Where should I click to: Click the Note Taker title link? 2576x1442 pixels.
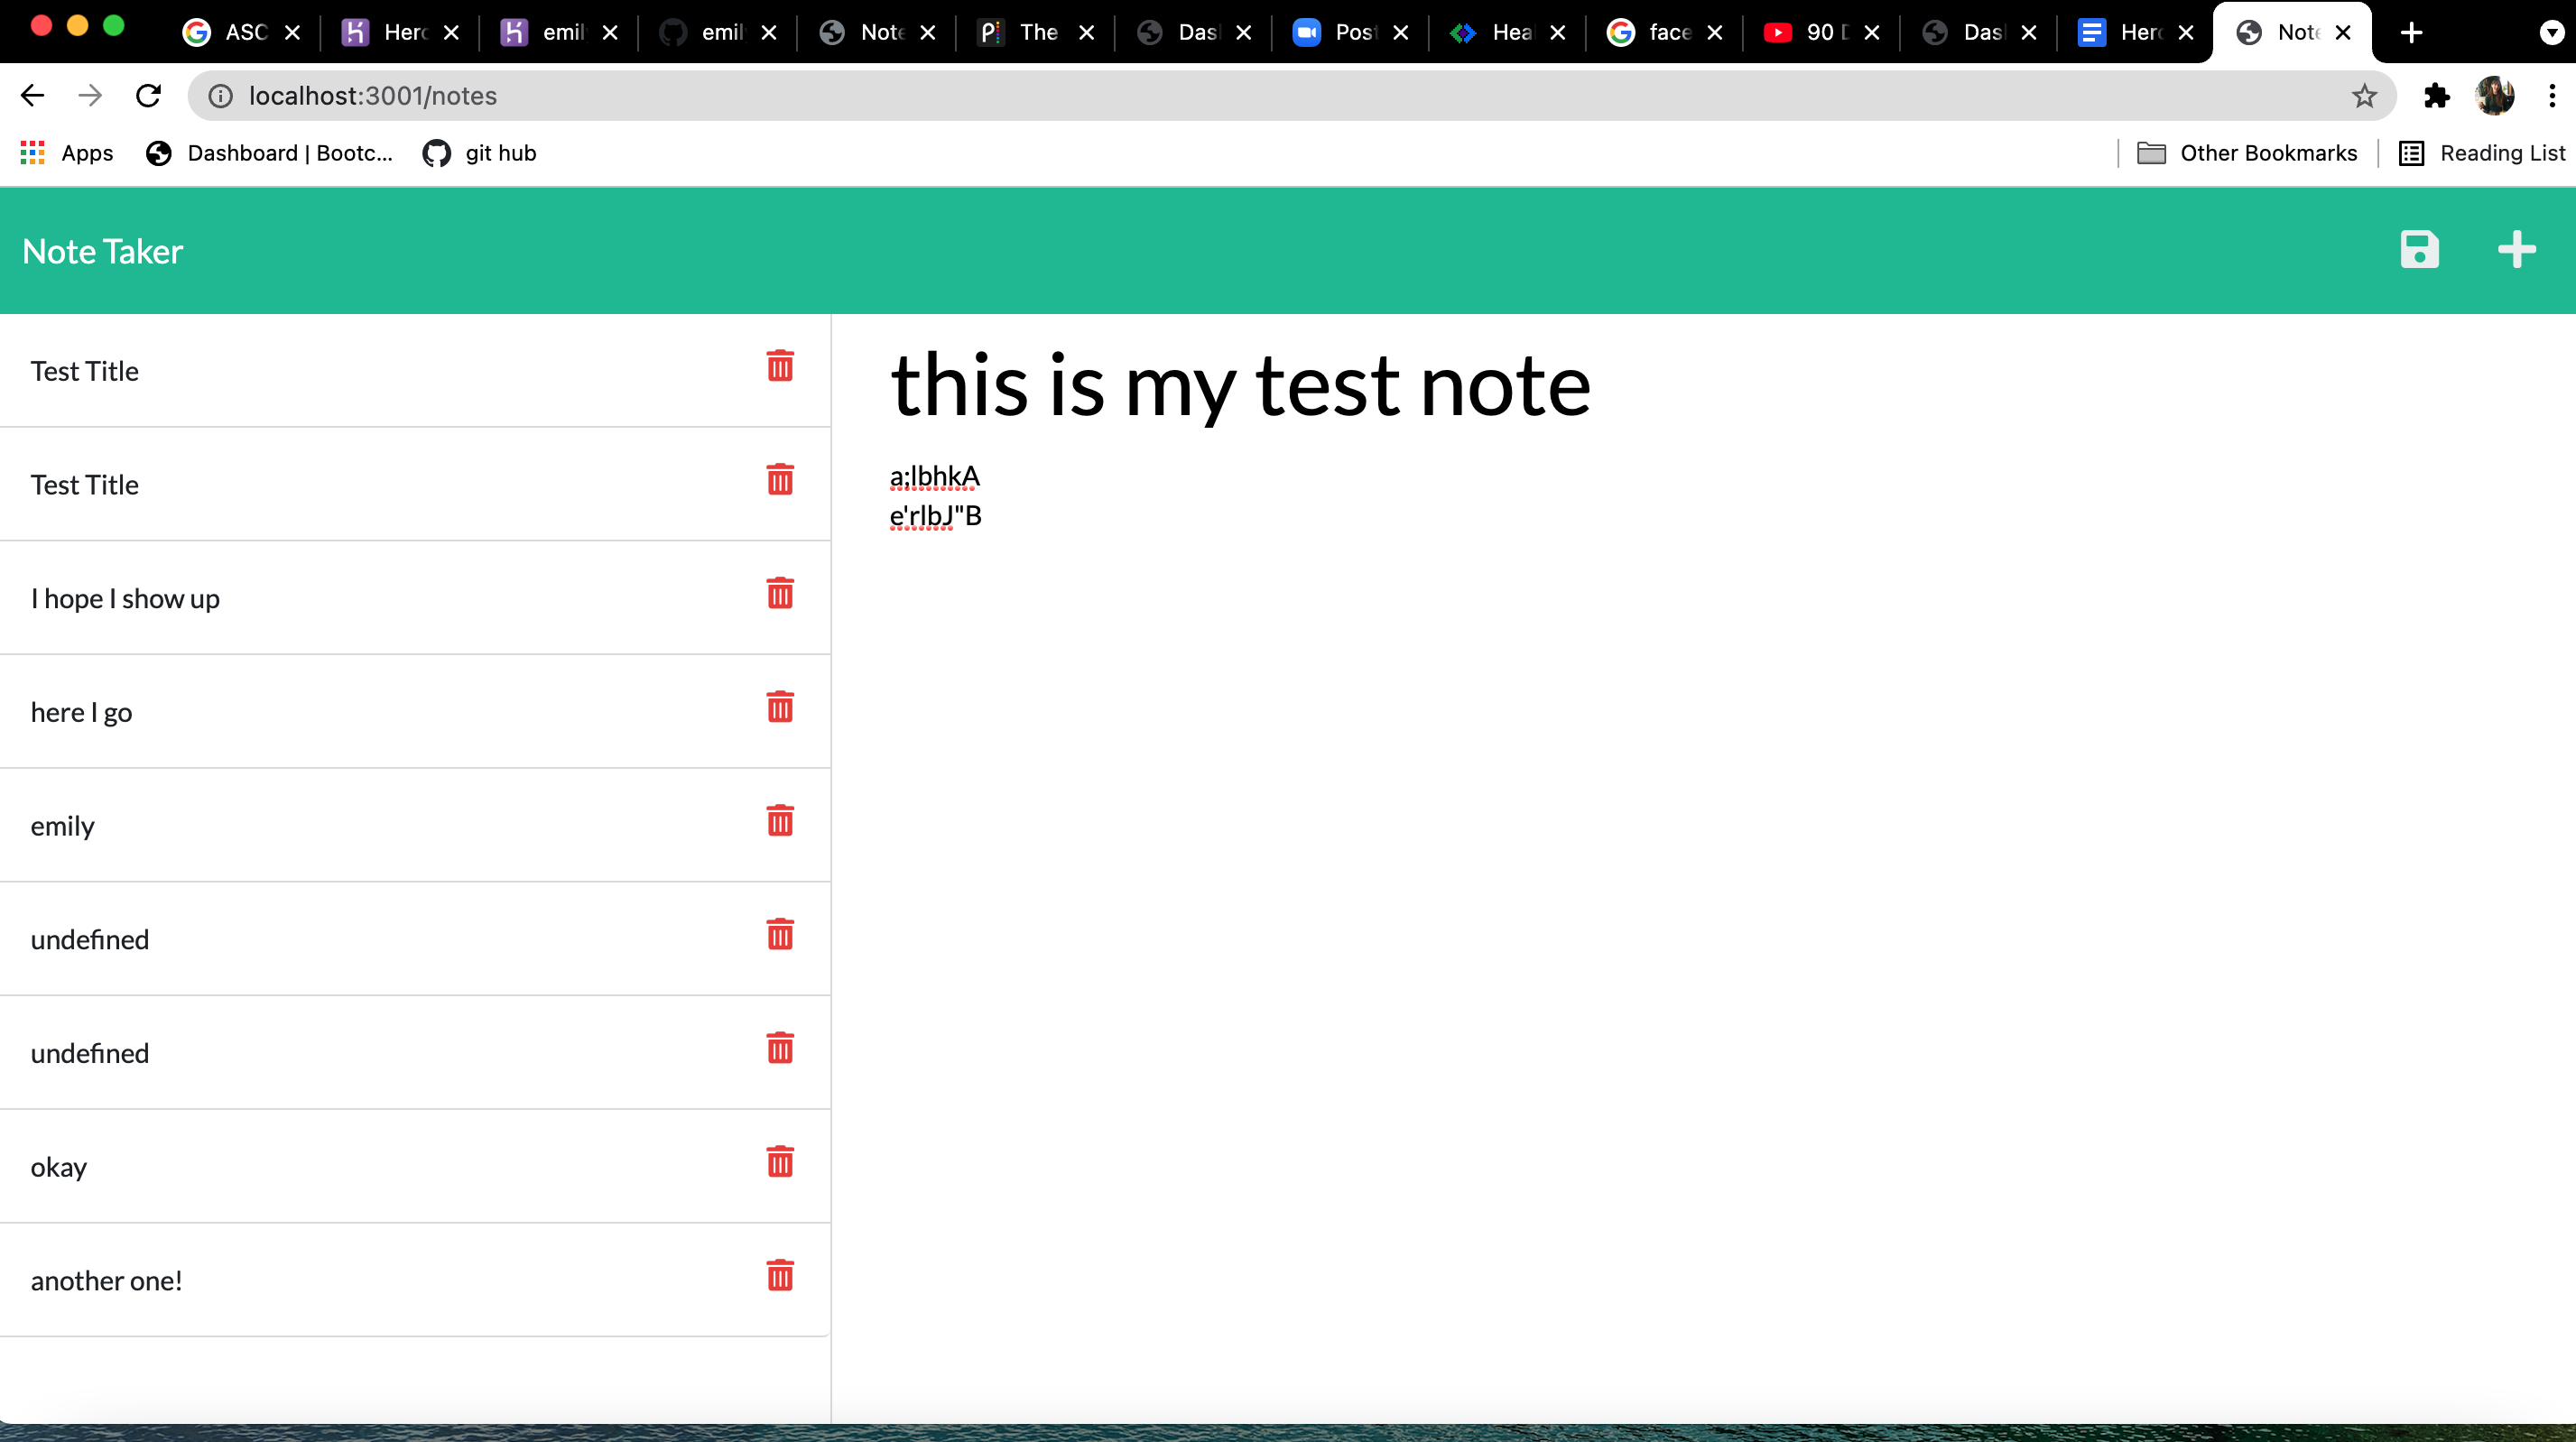[102, 251]
